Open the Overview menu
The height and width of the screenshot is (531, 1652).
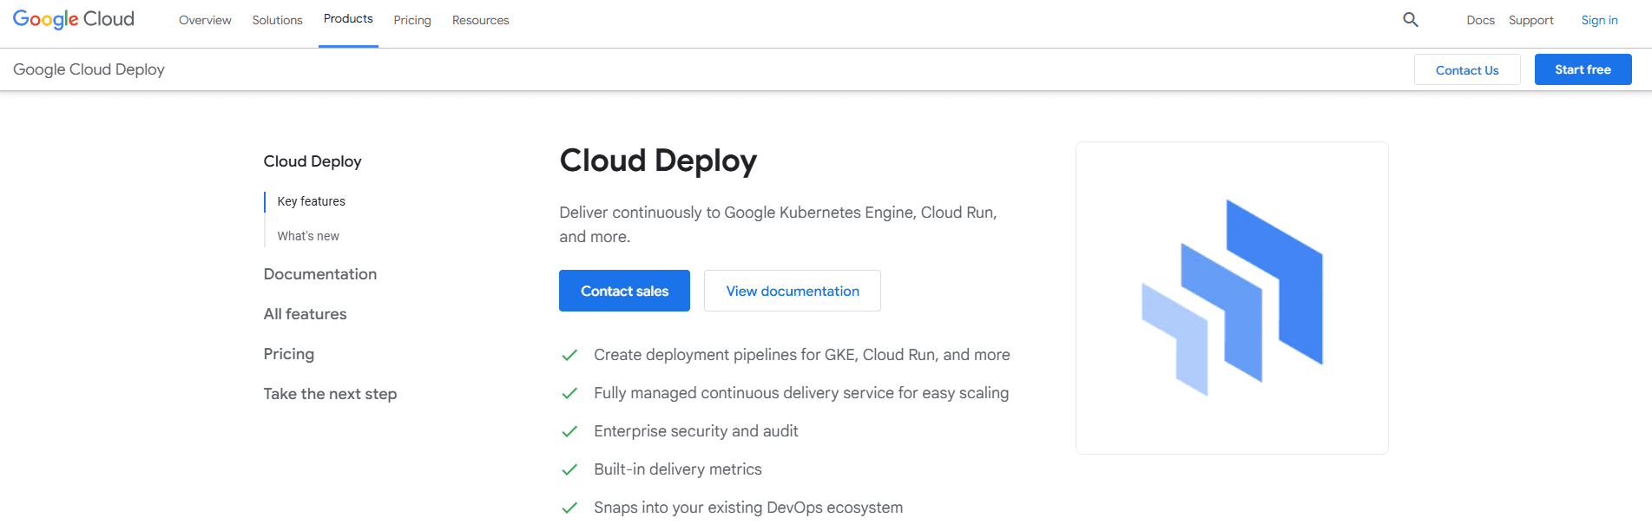pos(205,20)
